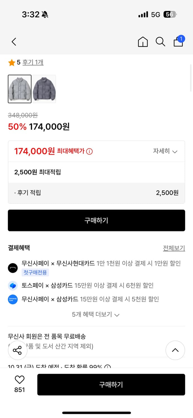Image resolution: width=193 pixels, height=418 pixels.
Task: Tap the star rating icon
Action: (11, 62)
